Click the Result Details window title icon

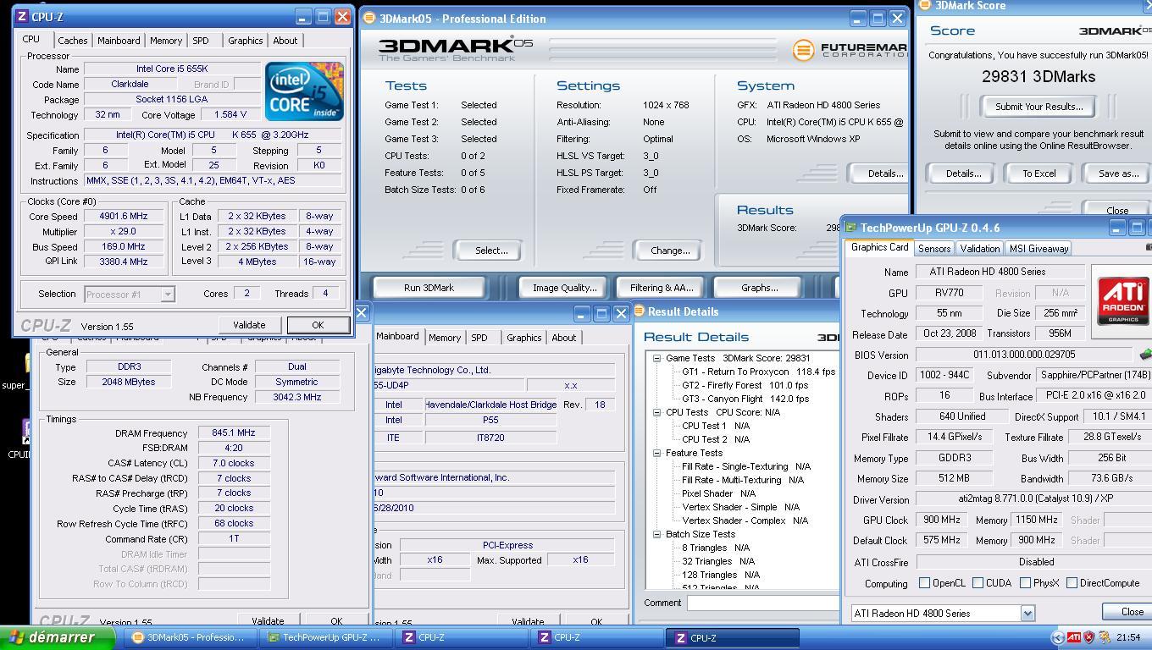[x=640, y=311]
